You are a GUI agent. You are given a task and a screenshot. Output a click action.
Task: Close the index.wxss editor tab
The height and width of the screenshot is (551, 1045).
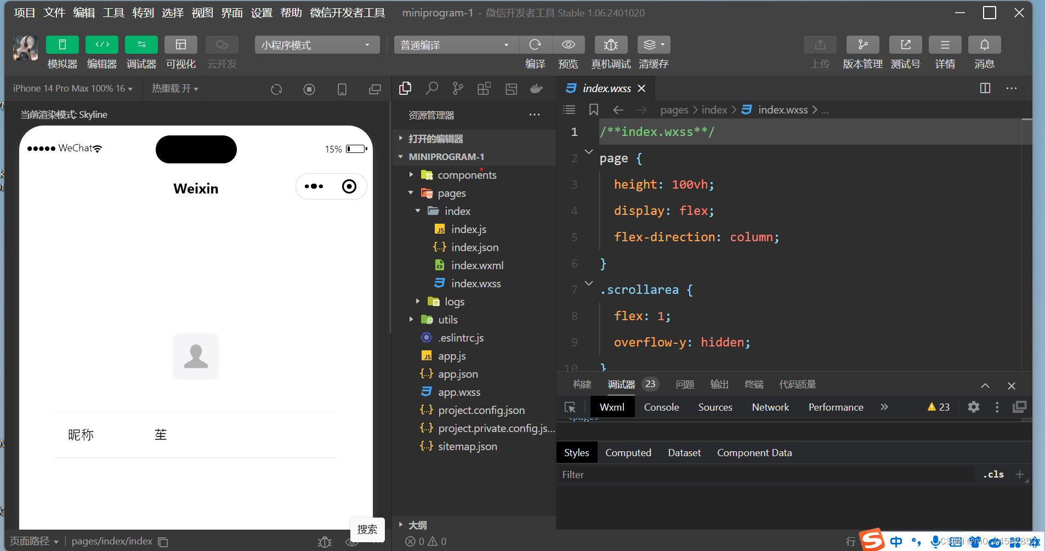(641, 88)
